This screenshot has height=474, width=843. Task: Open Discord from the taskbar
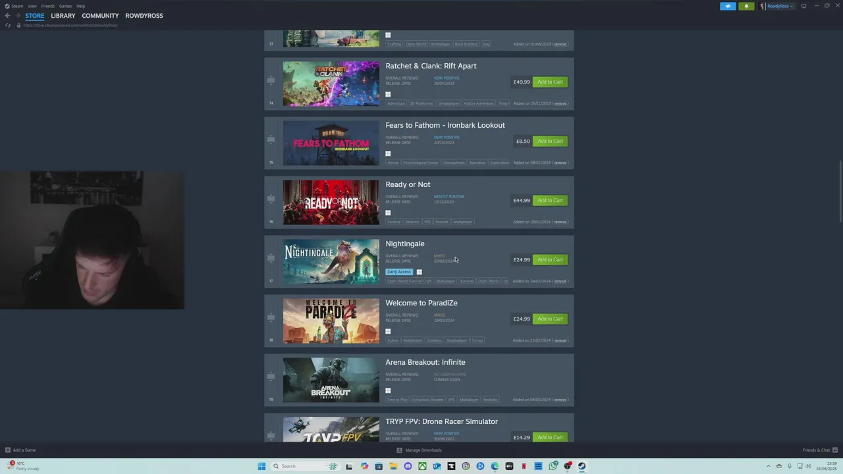pos(408,466)
